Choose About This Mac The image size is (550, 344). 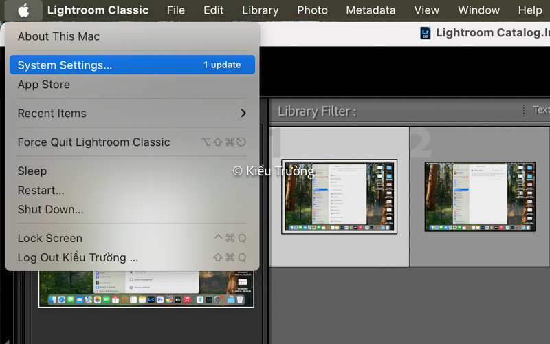point(132,36)
